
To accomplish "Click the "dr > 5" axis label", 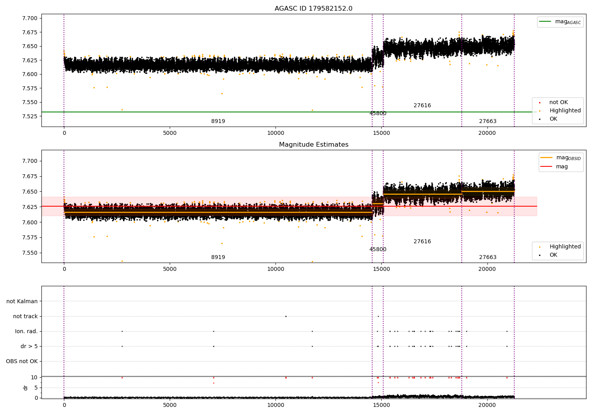I will click(29, 347).
